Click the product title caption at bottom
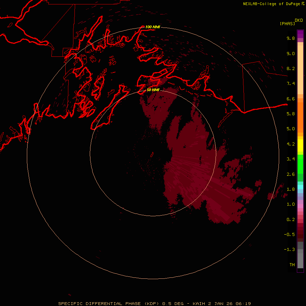The width and height of the screenshot is (306, 306). point(155,304)
